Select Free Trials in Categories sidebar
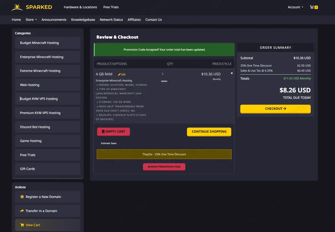Viewport: 335px width, 232px height. [48, 155]
